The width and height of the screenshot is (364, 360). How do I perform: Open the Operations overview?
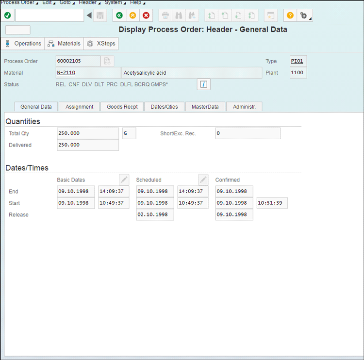point(23,44)
